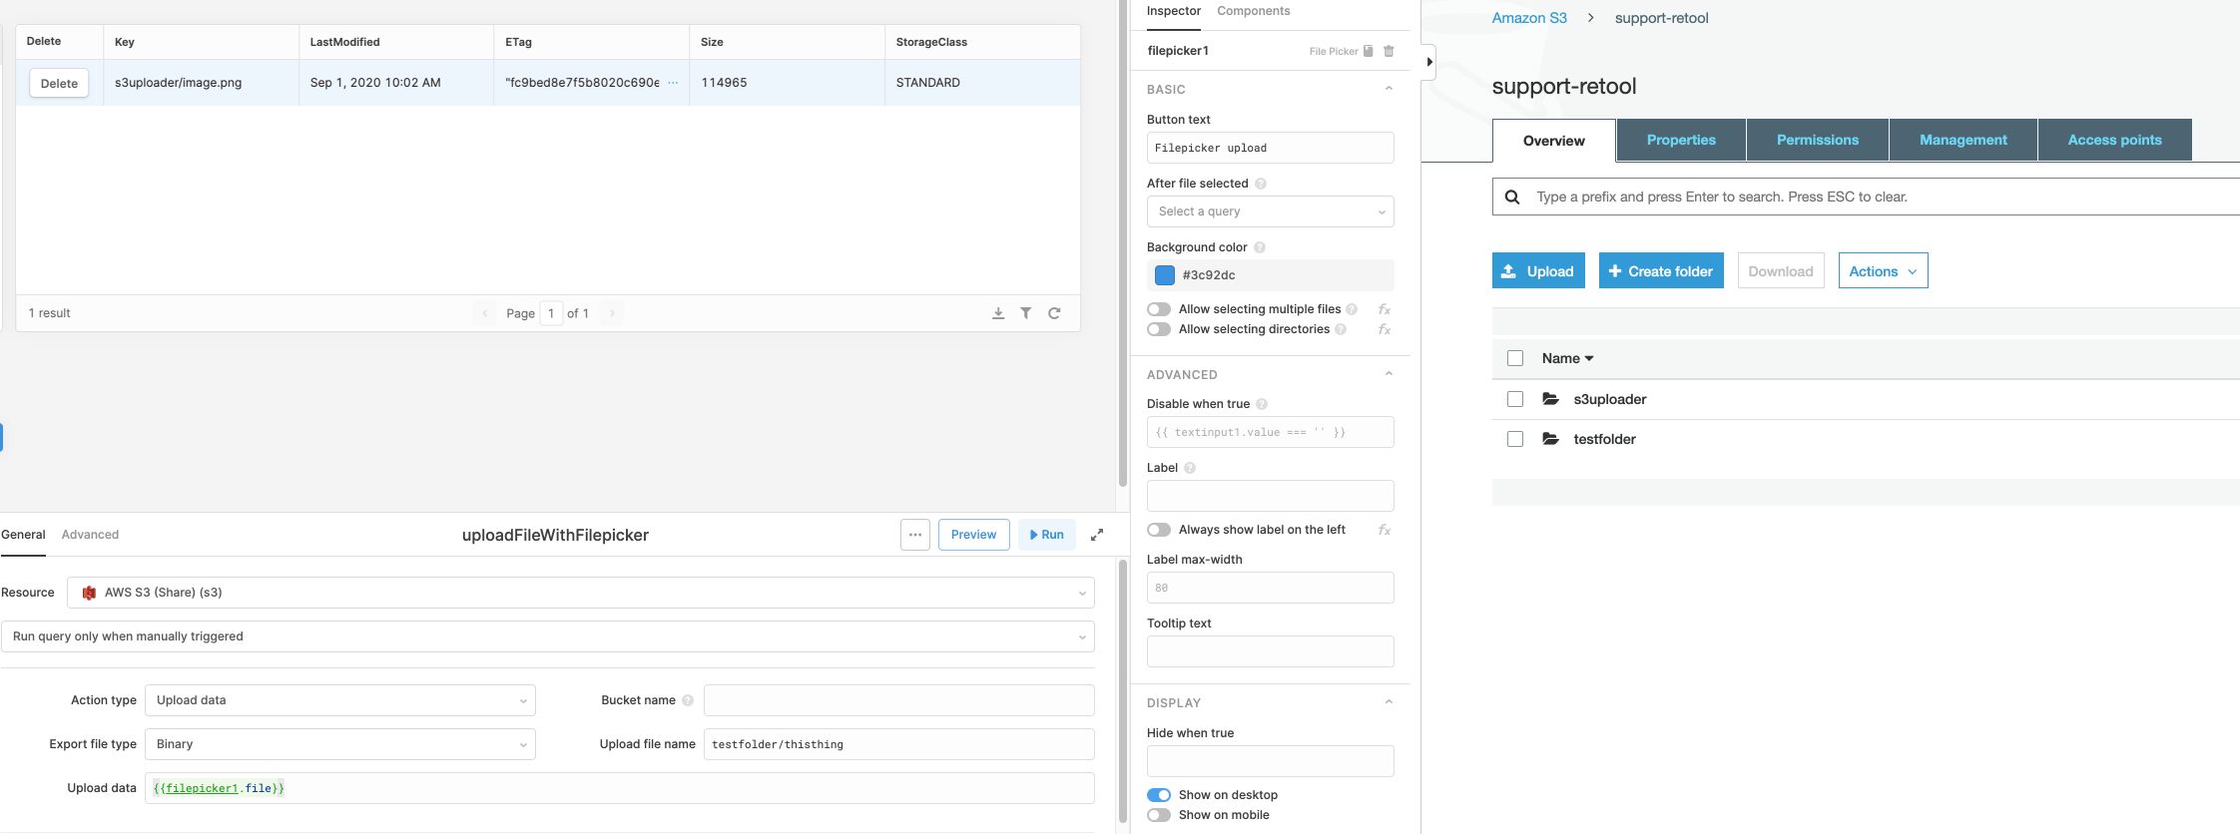The height and width of the screenshot is (834, 2240).
Task: Switch to the Inspector tab
Action: click(x=1174, y=11)
